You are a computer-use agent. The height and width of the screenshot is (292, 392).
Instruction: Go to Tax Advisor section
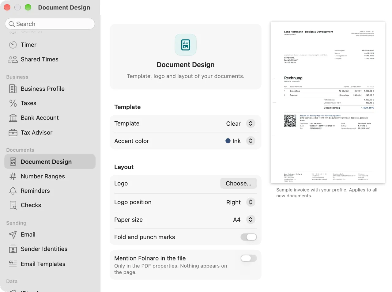(x=50, y=133)
